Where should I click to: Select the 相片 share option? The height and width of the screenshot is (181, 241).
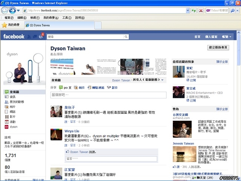(x=79, y=87)
